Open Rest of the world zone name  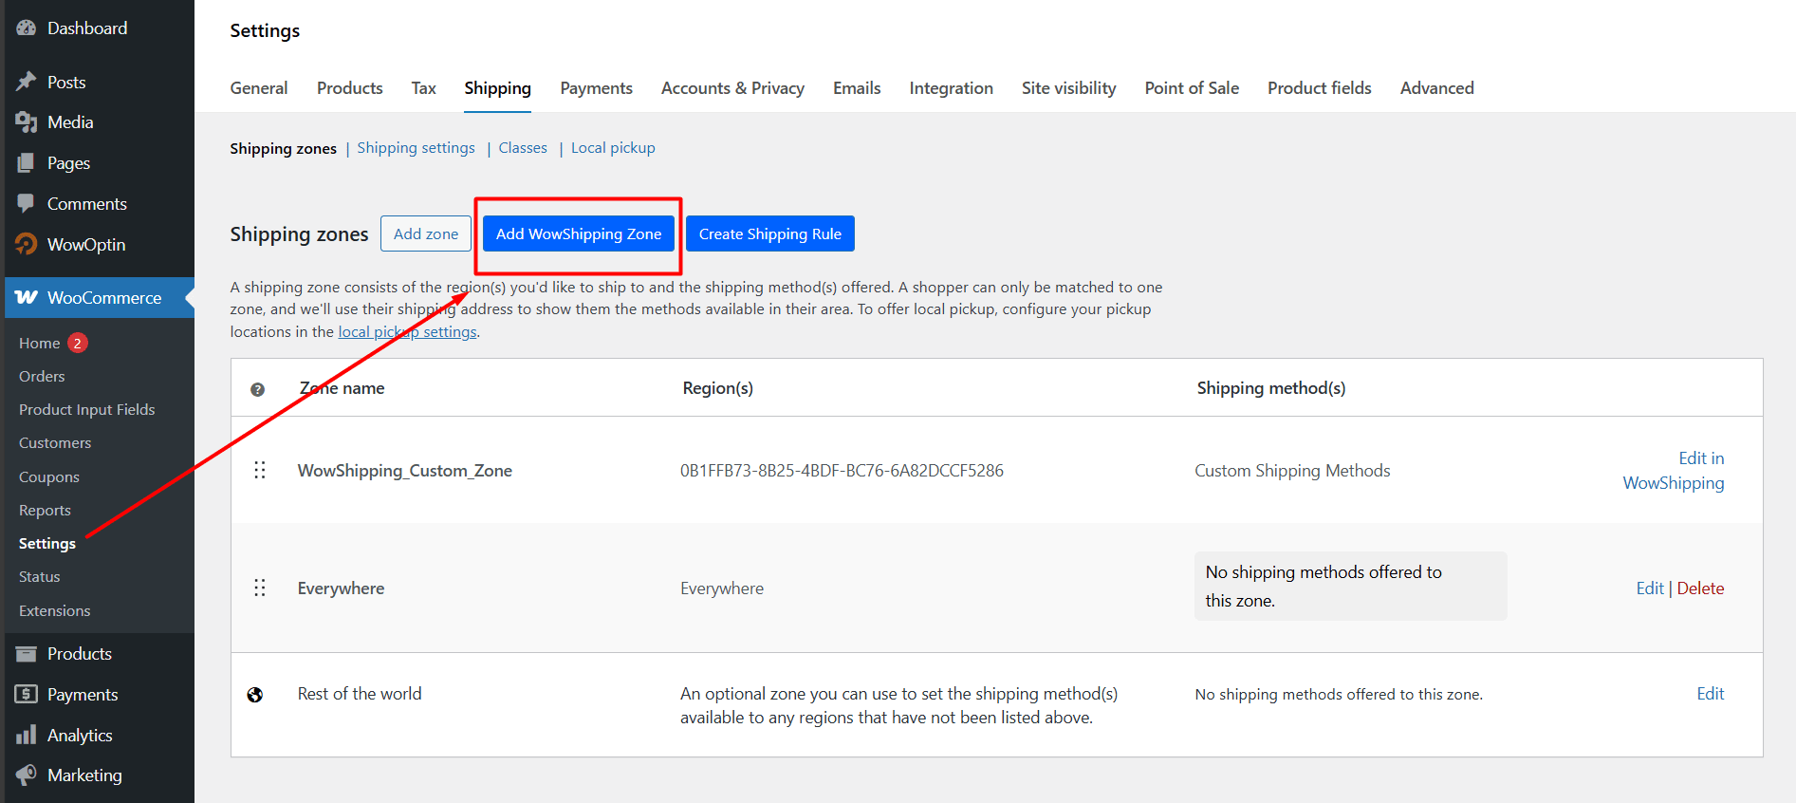click(x=360, y=694)
